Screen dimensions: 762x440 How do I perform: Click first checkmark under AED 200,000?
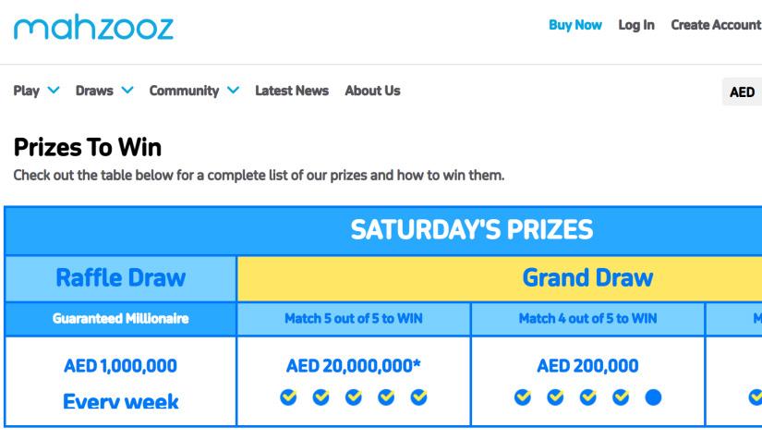tap(524, 397)
